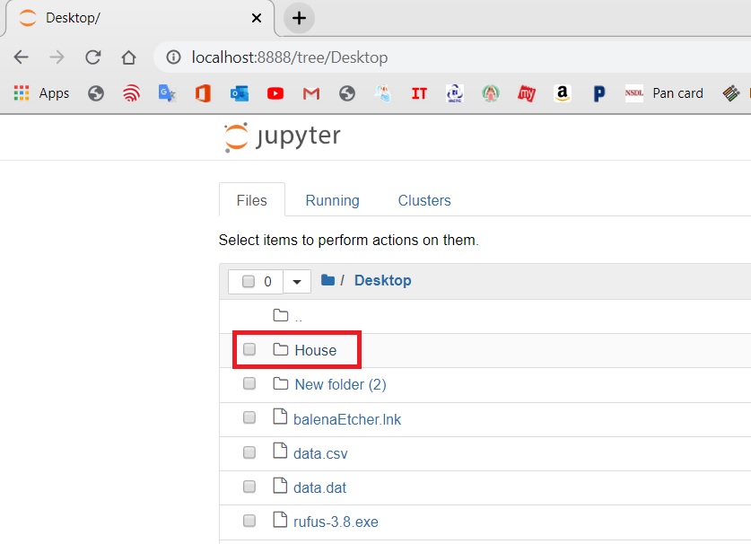Open the BookMyShow bookmark icon
This screenshot has height=544, width=751.
[x=527, y=93]
